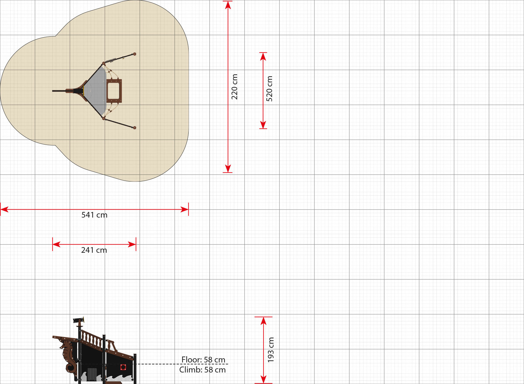Select the pirate flag atop the ship
This screenshot has width=524, height=384.
[78, 320]
